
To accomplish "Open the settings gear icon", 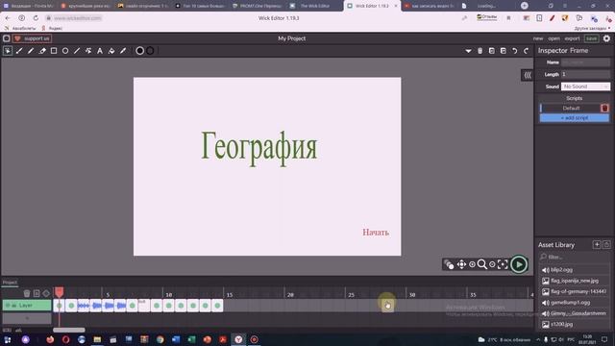I will [606, 38].
